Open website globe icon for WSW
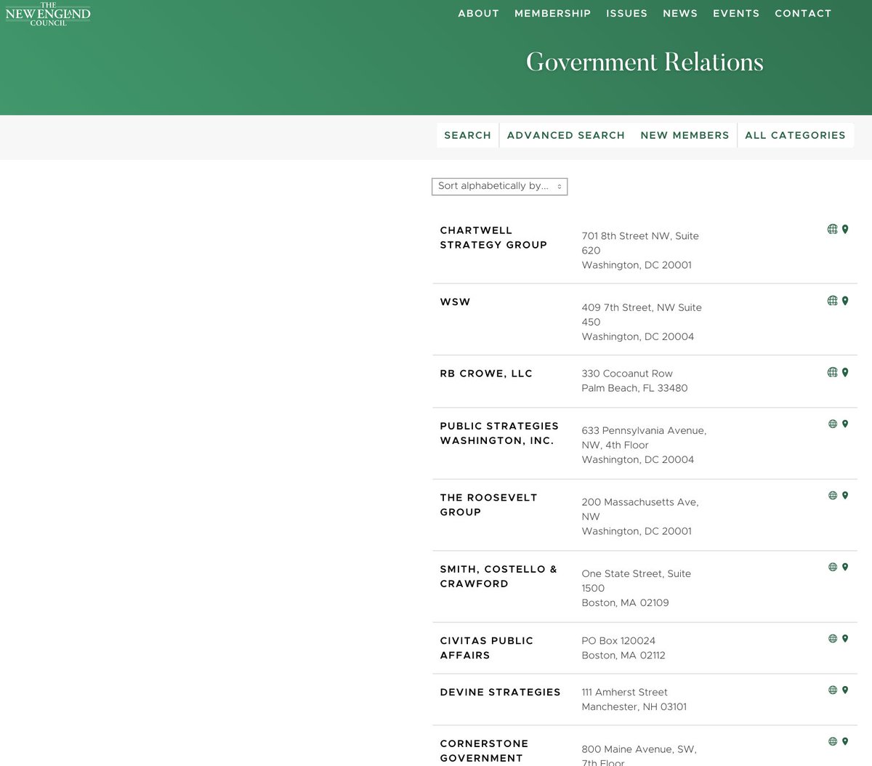Screen dimensions: 872x766 [x=833, y=300]
